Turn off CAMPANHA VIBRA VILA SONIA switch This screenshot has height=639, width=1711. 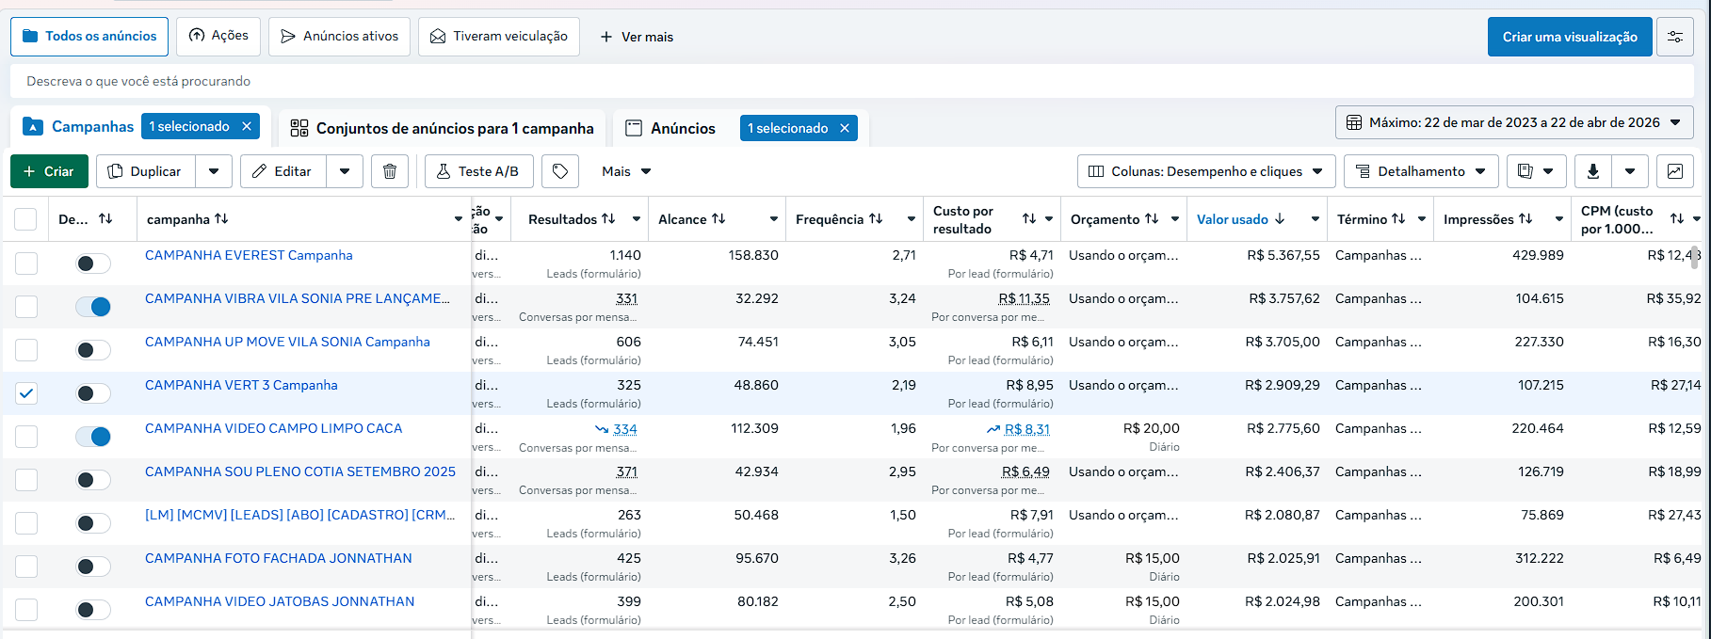(x=93, y=307)
